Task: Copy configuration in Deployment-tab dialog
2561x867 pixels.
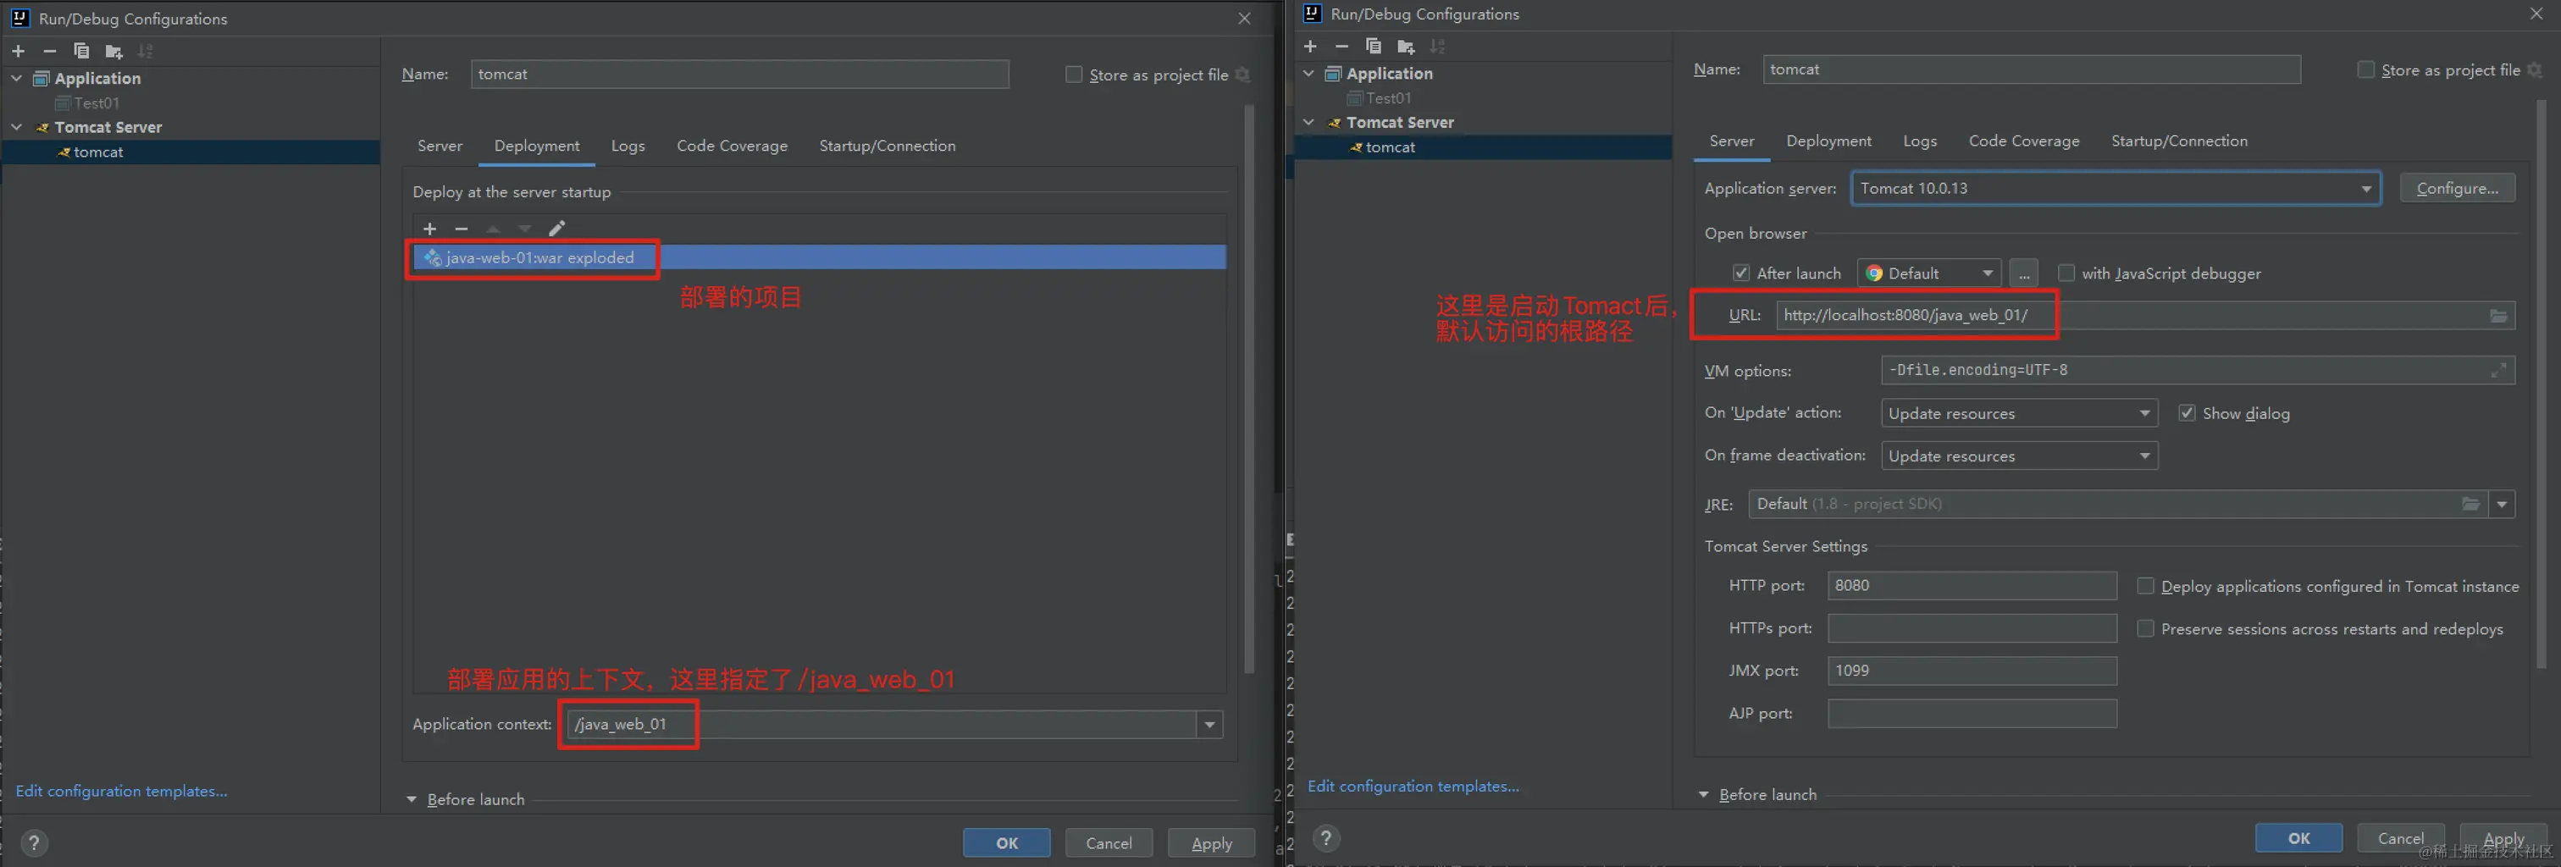Action: [81, 51]
